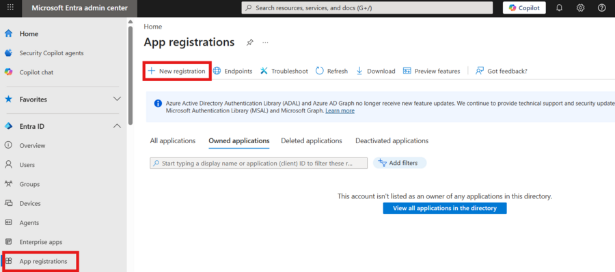Viewport: 615px width, 272px height.
Task: Open Preview features
Action: [431, 71]
